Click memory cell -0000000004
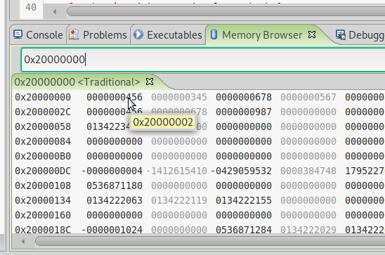 (x=112, y=171)
